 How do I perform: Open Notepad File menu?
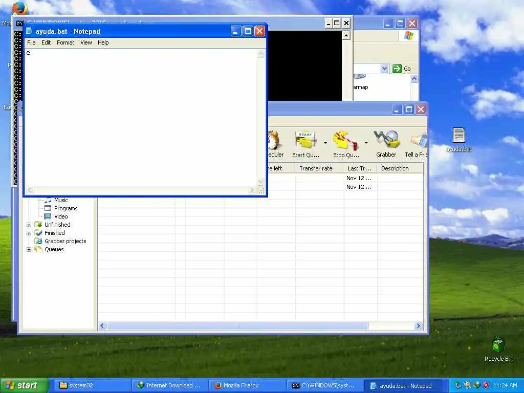click(x=31, y=42)
